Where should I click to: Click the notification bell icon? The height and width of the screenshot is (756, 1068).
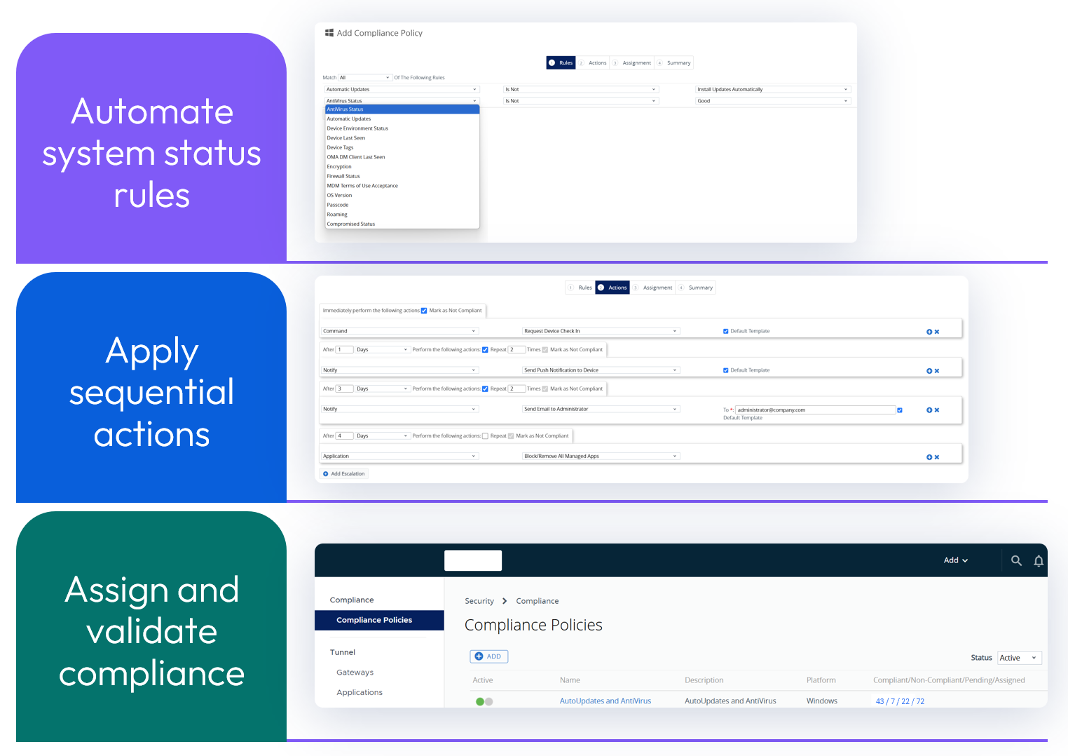[1039, 560]
